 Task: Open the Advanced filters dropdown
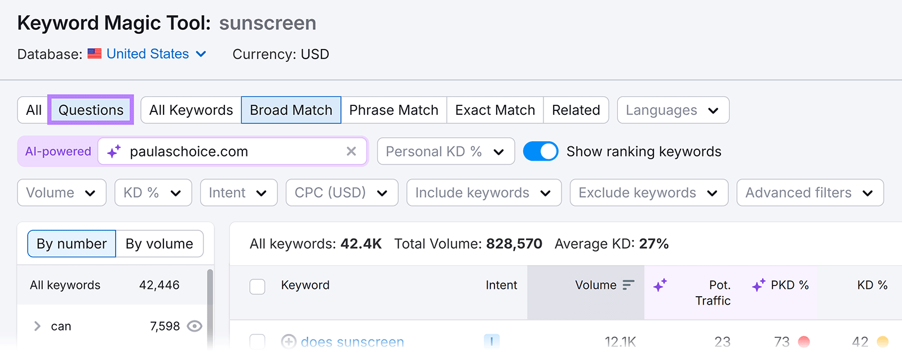click(x=810, y=193)
